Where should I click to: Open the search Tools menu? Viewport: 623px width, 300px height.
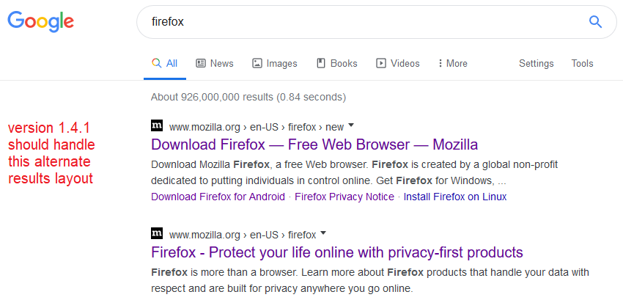pos(582,64)
